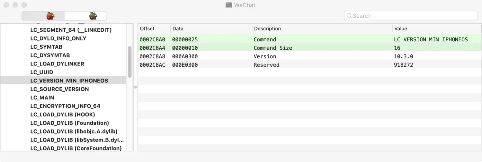482x162 pixels.
Task: Click the split view divider handle
Action: [x=135, y=87]
